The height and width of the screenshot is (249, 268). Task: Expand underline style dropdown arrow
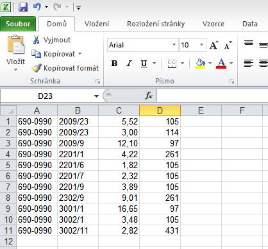point(154,64)
